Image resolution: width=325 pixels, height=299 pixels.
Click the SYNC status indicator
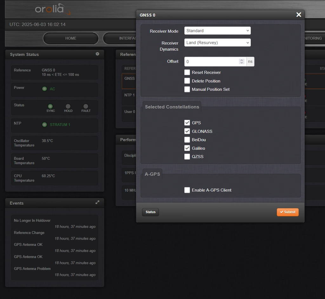tap(50, 106)
